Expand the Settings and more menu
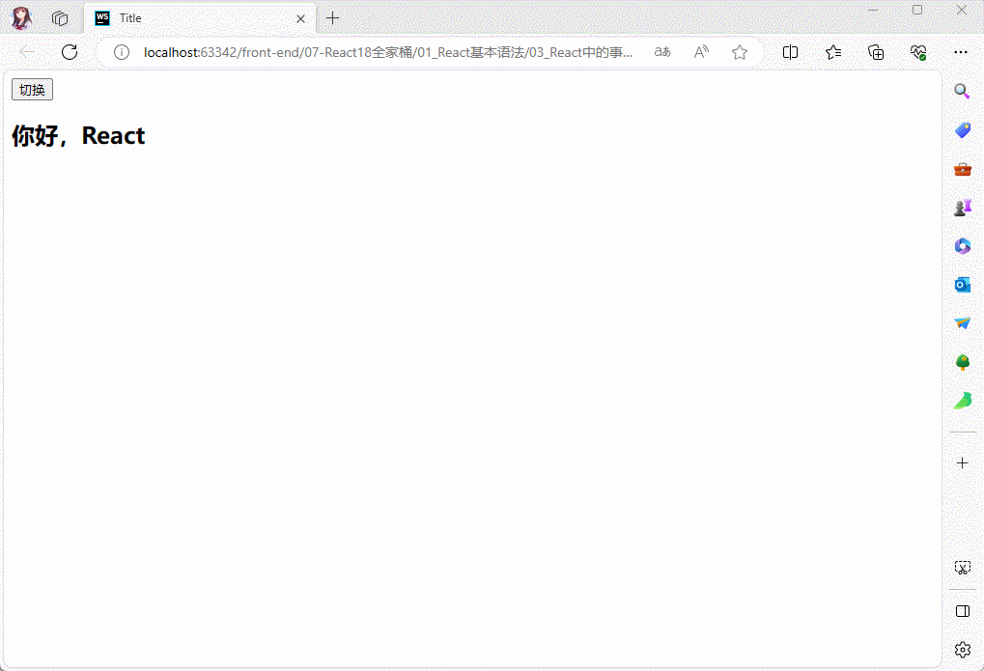The width and height of the screenshot is (984, 671). [960, 52]
